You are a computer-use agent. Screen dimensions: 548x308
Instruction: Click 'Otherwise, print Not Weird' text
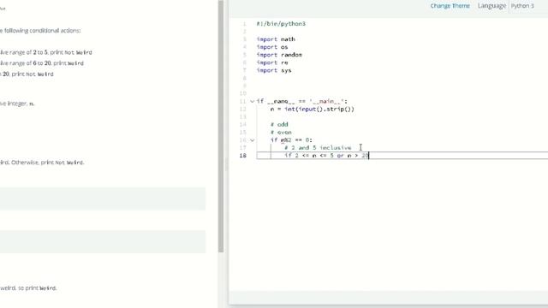coord(48,163)
